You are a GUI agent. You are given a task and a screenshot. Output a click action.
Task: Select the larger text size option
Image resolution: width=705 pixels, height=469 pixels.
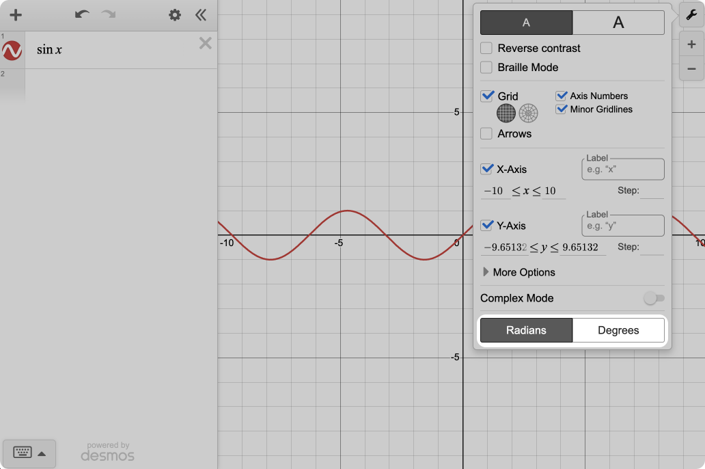pyautogui.click(x=618, y=23)
